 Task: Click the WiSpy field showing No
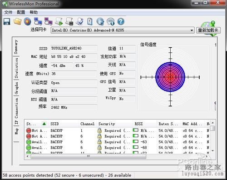coord(127,99)
